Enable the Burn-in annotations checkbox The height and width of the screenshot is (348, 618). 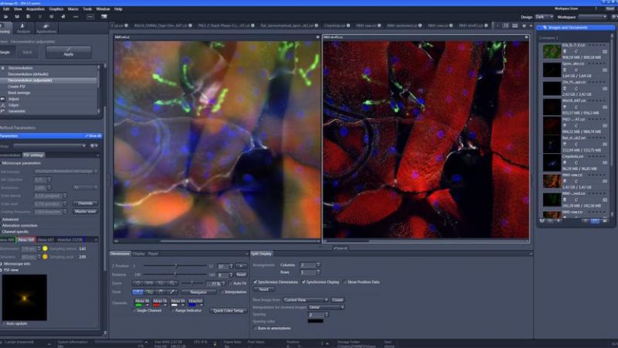click(255, 328)
